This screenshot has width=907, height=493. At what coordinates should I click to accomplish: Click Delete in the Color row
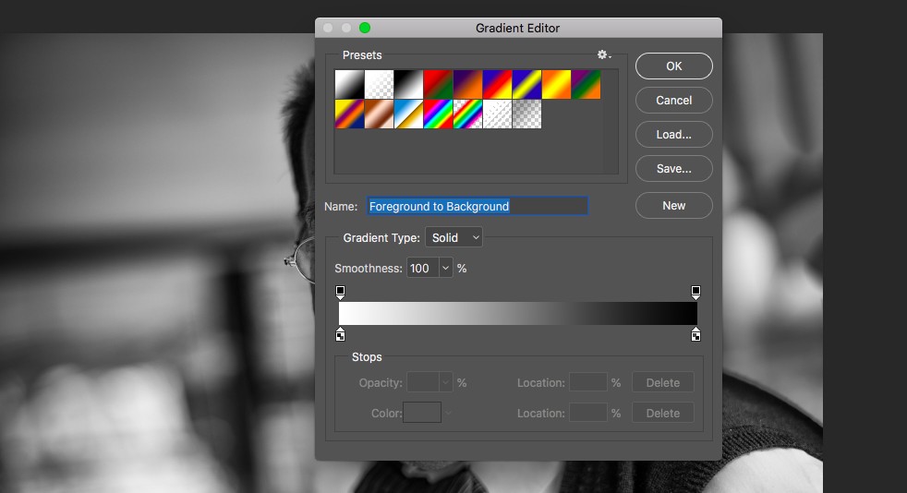tap(663, 414)
